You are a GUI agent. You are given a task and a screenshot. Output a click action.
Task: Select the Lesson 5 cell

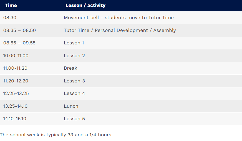(74, 119)
